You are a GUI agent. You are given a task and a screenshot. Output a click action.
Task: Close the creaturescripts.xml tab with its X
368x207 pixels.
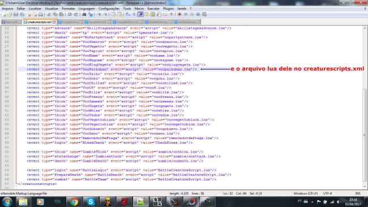(54, 22)
